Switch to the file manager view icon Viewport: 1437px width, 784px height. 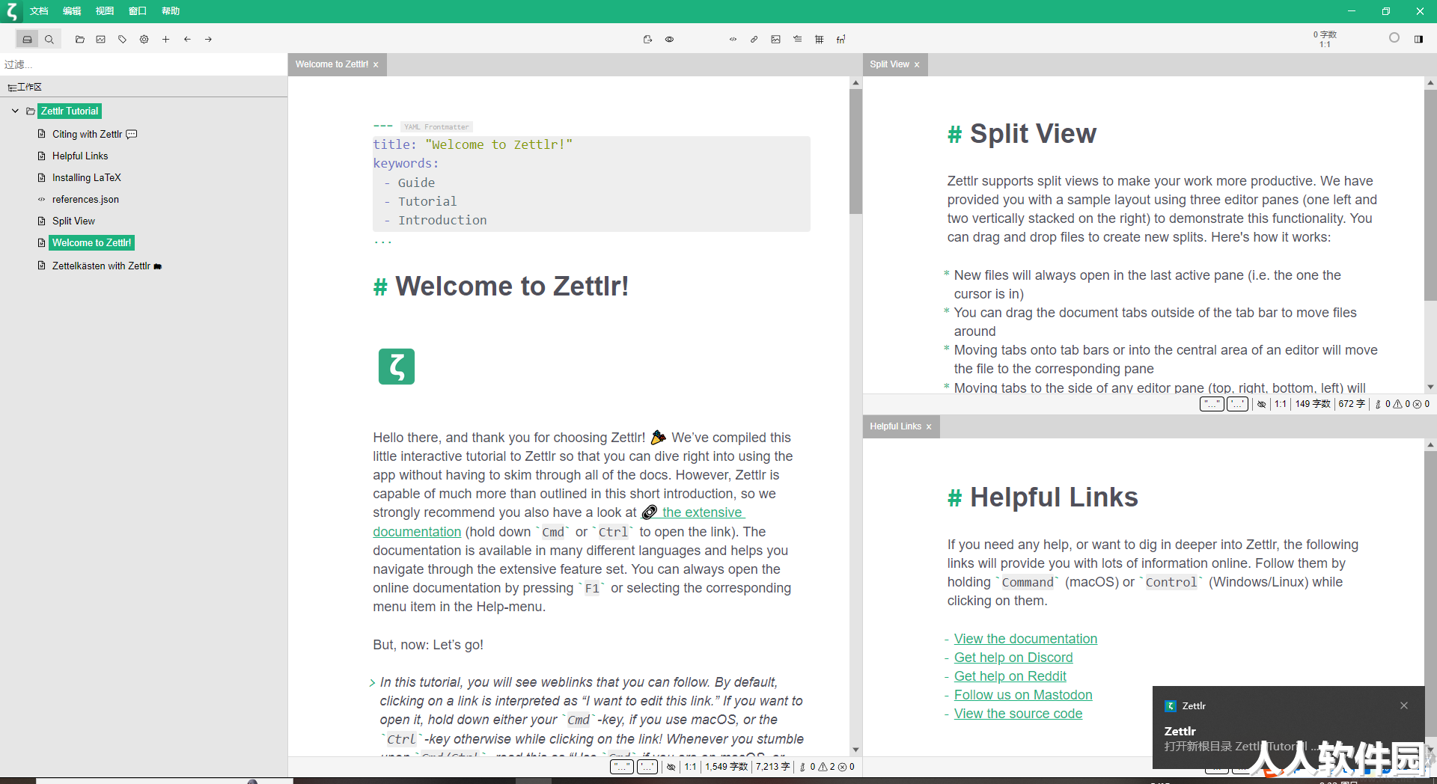click(28, 40)
